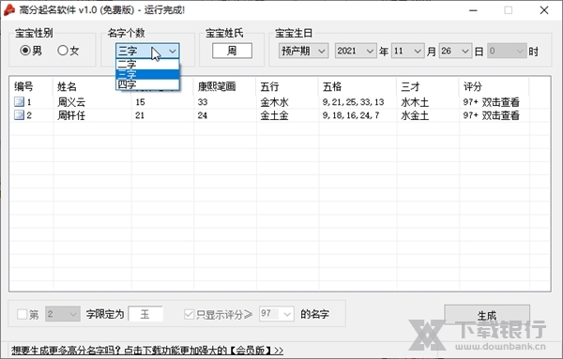This screenshot has height=359, width=563.
Task: Click the 9, 21, 25, 33, 13 五格 cell
Action: click(354, 102)
